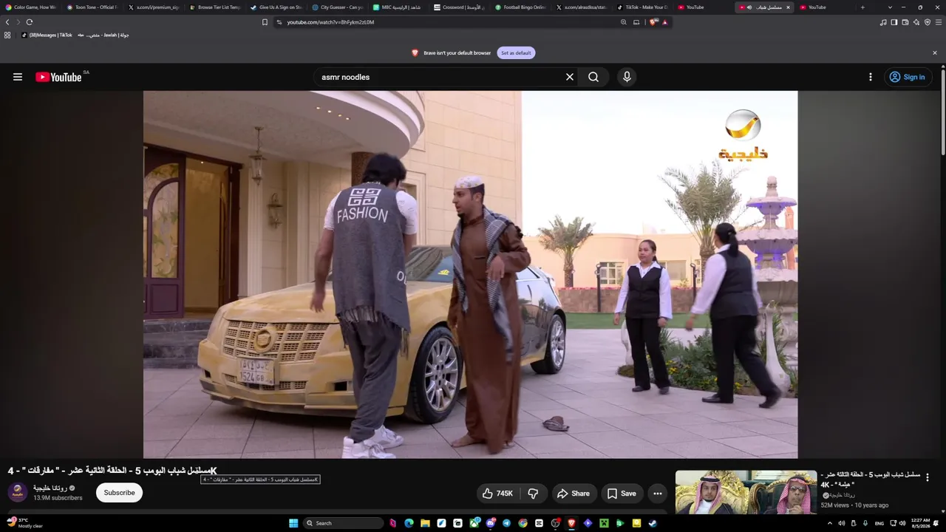Open the apps grid in bookmarks bar
The width and height of the screenshot is (946, 532).
point(7,35)
